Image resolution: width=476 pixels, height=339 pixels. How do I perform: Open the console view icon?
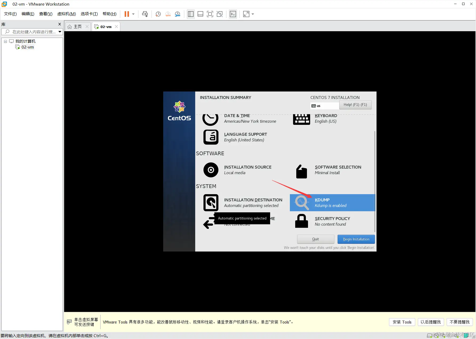233,14
